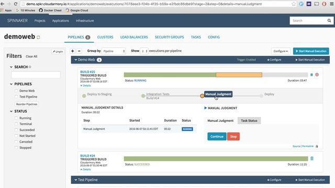Switch to the Clusters tab
The image size is (335, 188).
click(105, 37)
